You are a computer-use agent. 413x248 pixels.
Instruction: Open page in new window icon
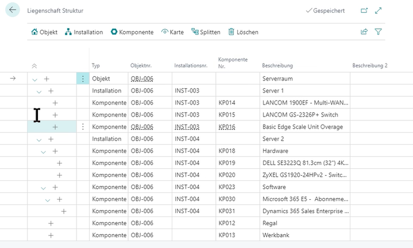[x=364, y=10]
